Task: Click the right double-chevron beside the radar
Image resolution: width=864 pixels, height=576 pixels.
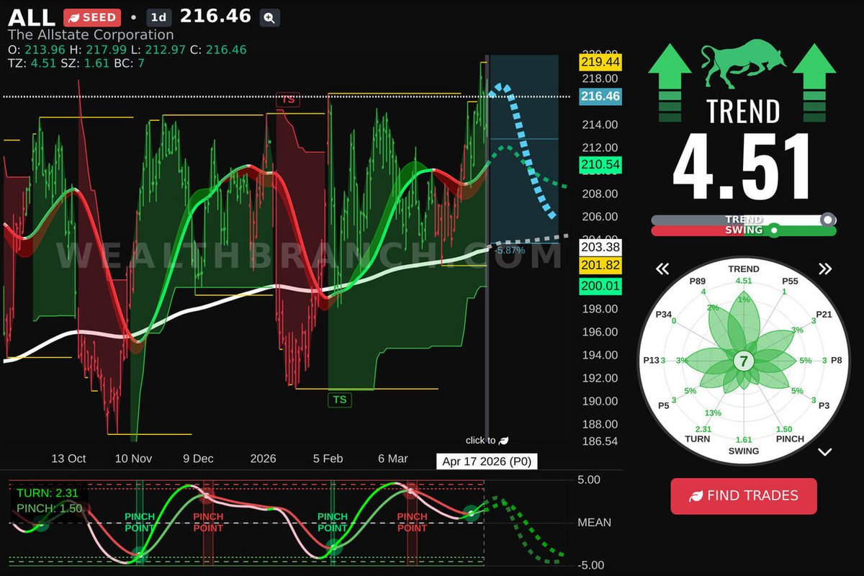Action: [826, 267]
